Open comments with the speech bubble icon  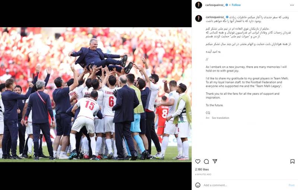click(206, 162)
